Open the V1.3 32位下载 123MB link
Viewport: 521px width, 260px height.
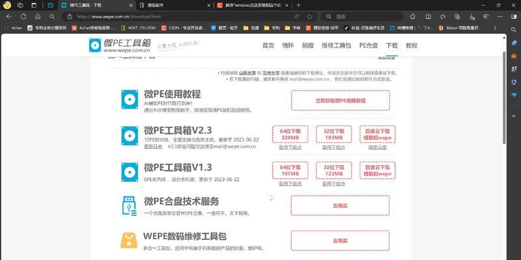click(x=333, y=170)
